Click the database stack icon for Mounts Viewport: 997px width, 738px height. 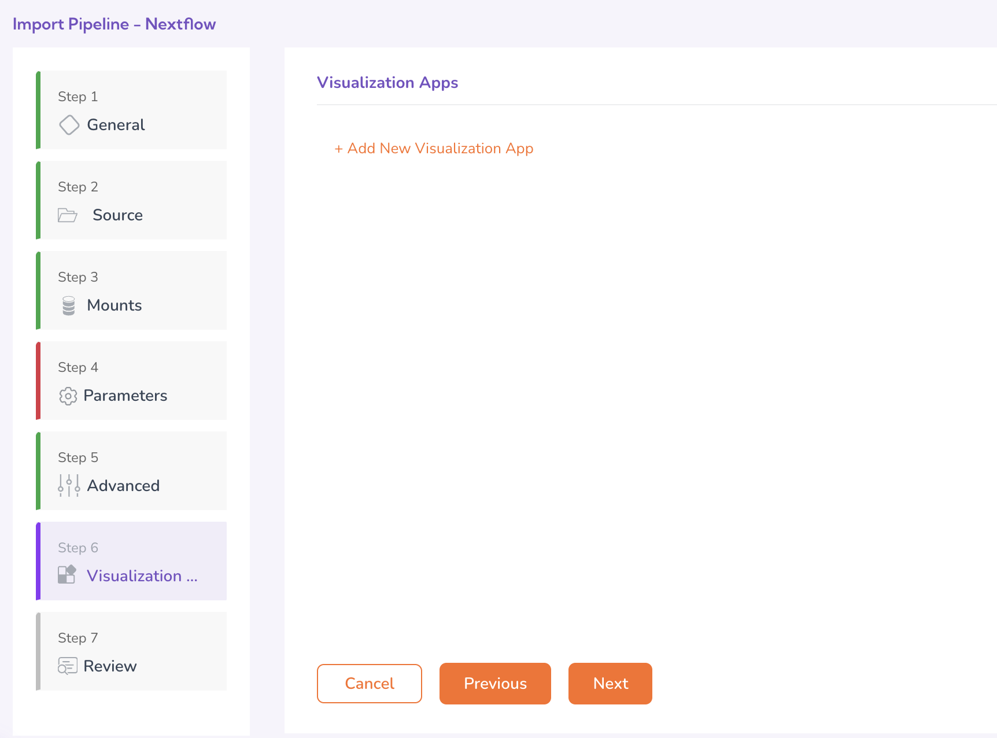click(69, 305)
